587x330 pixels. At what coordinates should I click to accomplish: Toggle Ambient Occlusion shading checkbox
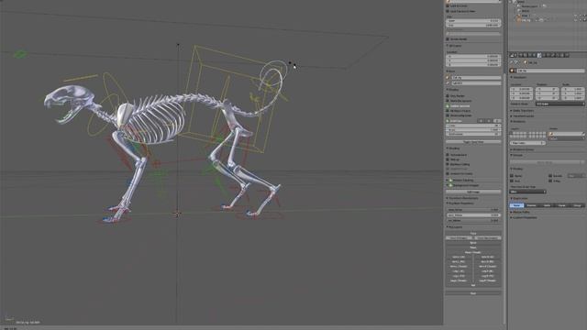coord(448,173)
